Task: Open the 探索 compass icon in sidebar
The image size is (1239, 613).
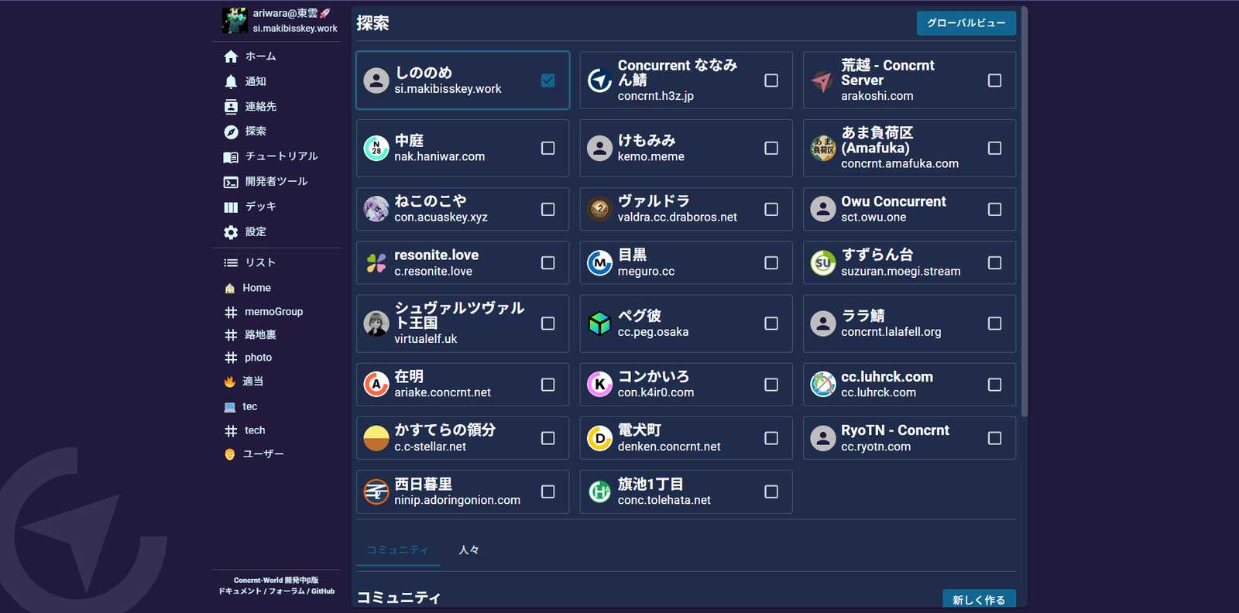Action: [x=231, y=132]
